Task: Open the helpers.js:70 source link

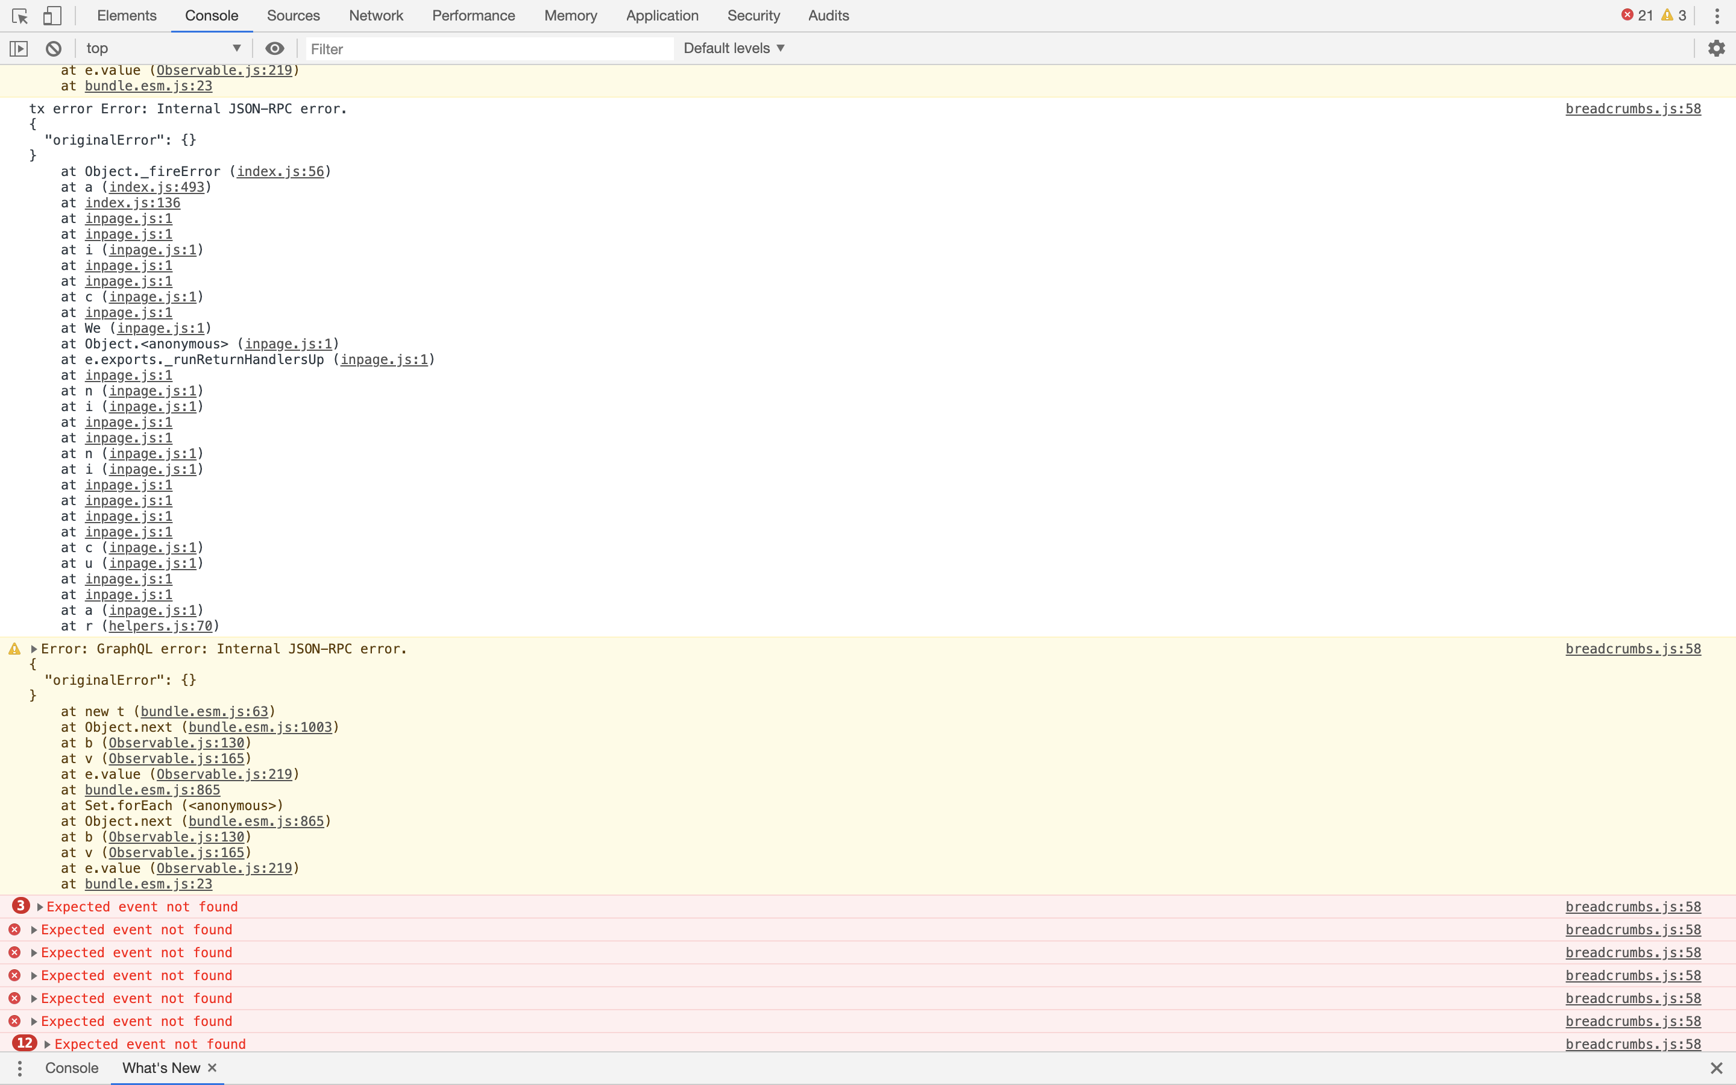Action: coord(161,626)
